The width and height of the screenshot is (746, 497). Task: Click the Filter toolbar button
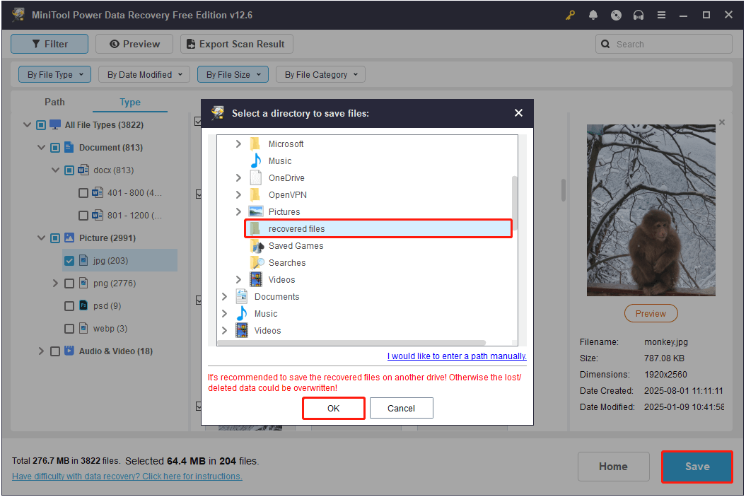click(49, 44)
